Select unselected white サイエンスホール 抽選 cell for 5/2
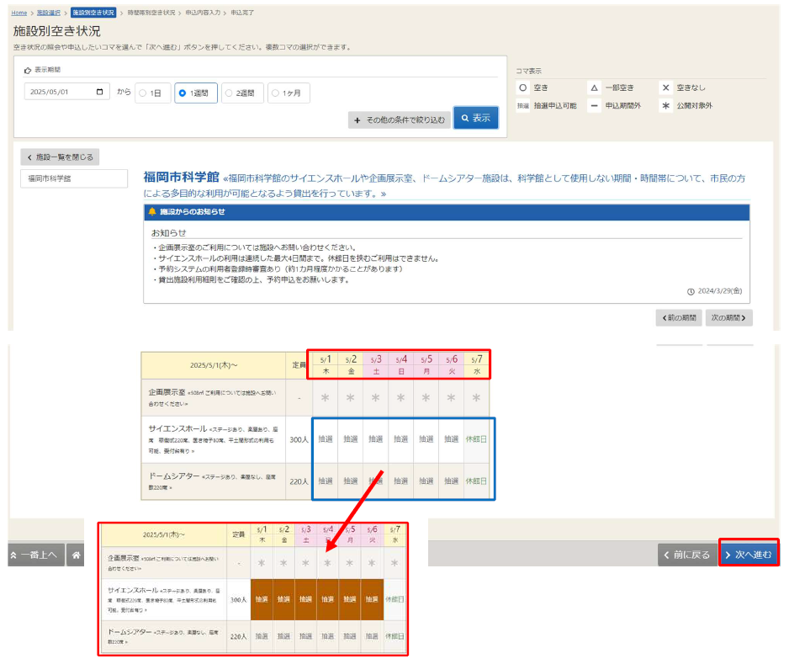Screen dimensions: 789x664 pos(350,439)
